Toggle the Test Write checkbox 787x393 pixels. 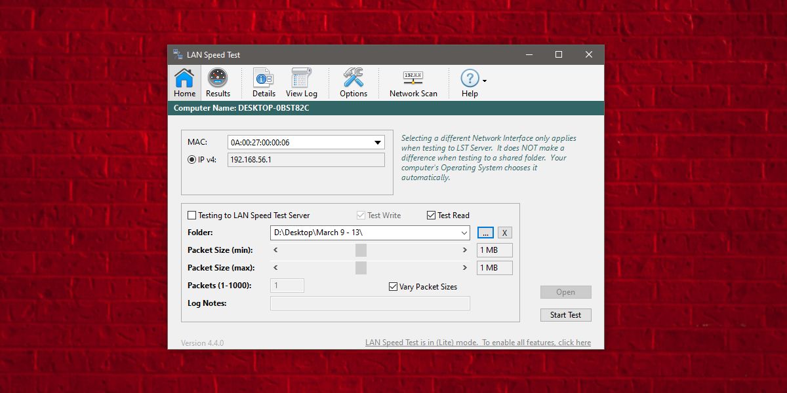pyautogui.click(x=361, y=215)
